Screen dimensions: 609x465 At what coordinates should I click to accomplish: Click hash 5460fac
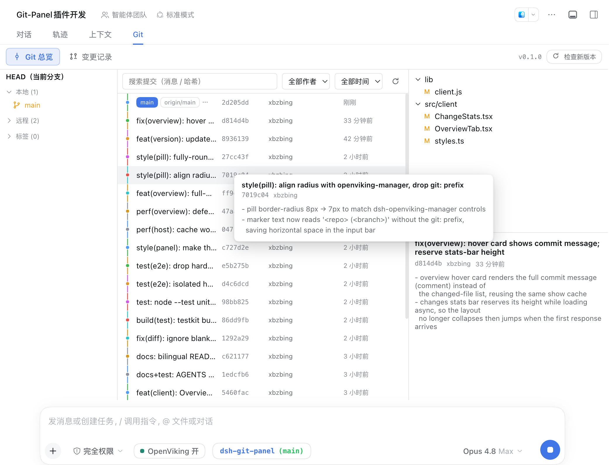(235, 392)
